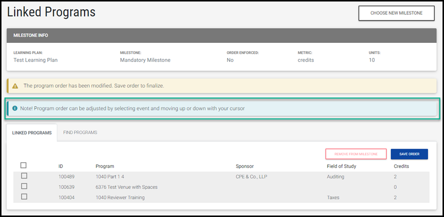444x217 pixels.
Task: Click the Field of Study column header
Action: pos(341,166)
